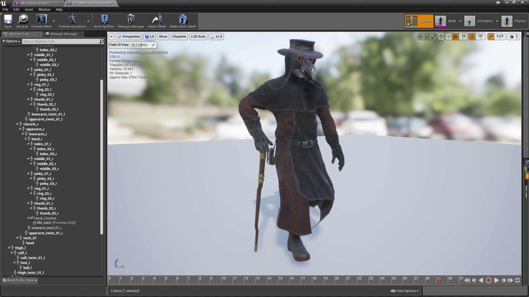Collapse the hand_r bone
The width and height of the screenshot is (529, 297).
[x=25, y=139]
